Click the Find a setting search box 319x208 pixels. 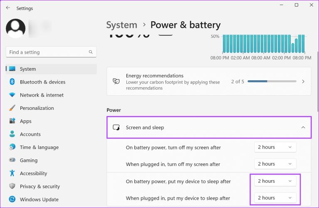(x=51, y=52)
